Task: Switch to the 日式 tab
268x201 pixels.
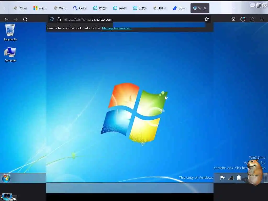Action: 139,8
